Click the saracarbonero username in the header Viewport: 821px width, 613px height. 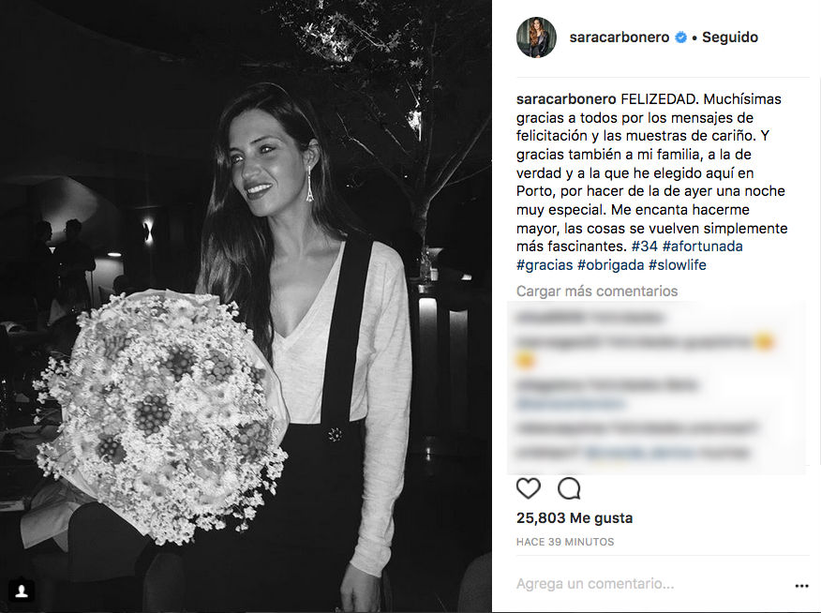[619, 37]
